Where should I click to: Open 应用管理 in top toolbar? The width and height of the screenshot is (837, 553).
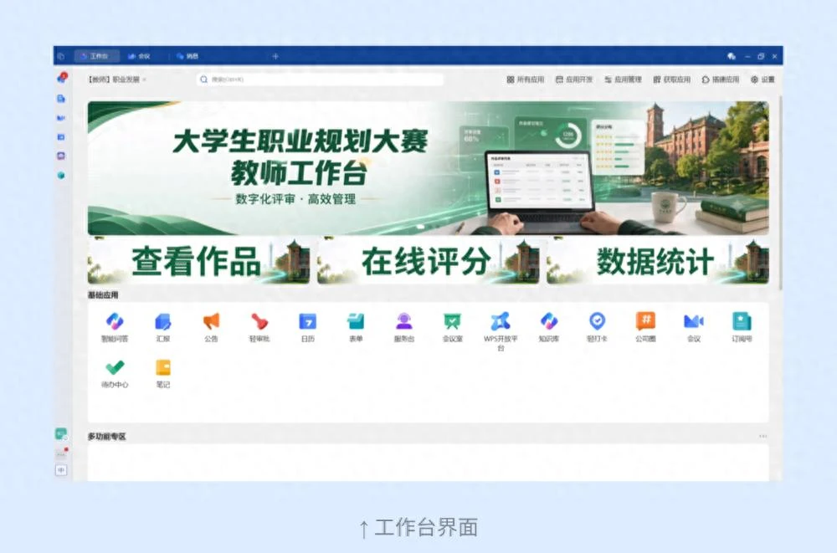[x=623, y=79]
